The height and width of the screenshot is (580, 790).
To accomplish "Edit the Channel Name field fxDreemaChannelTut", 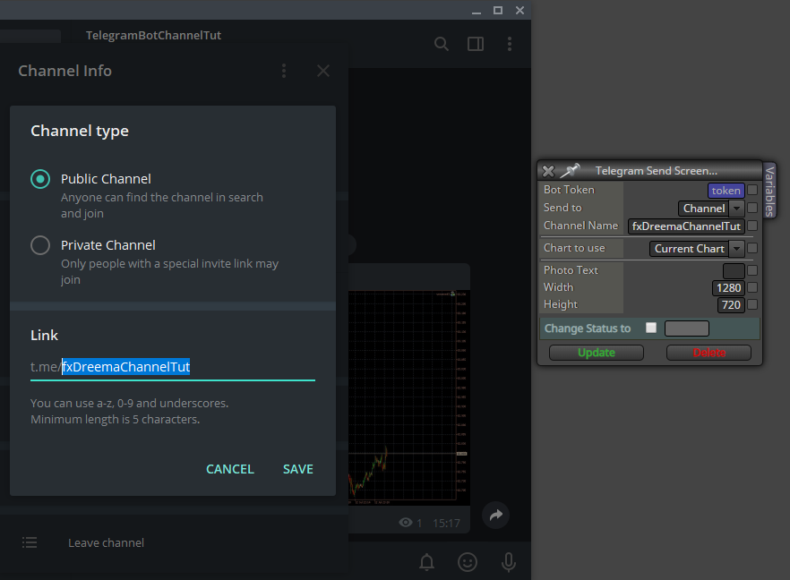I will tap(686, 226).
